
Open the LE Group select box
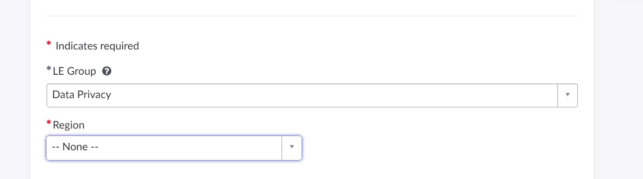pyautogui.click(x=312, y=95)
